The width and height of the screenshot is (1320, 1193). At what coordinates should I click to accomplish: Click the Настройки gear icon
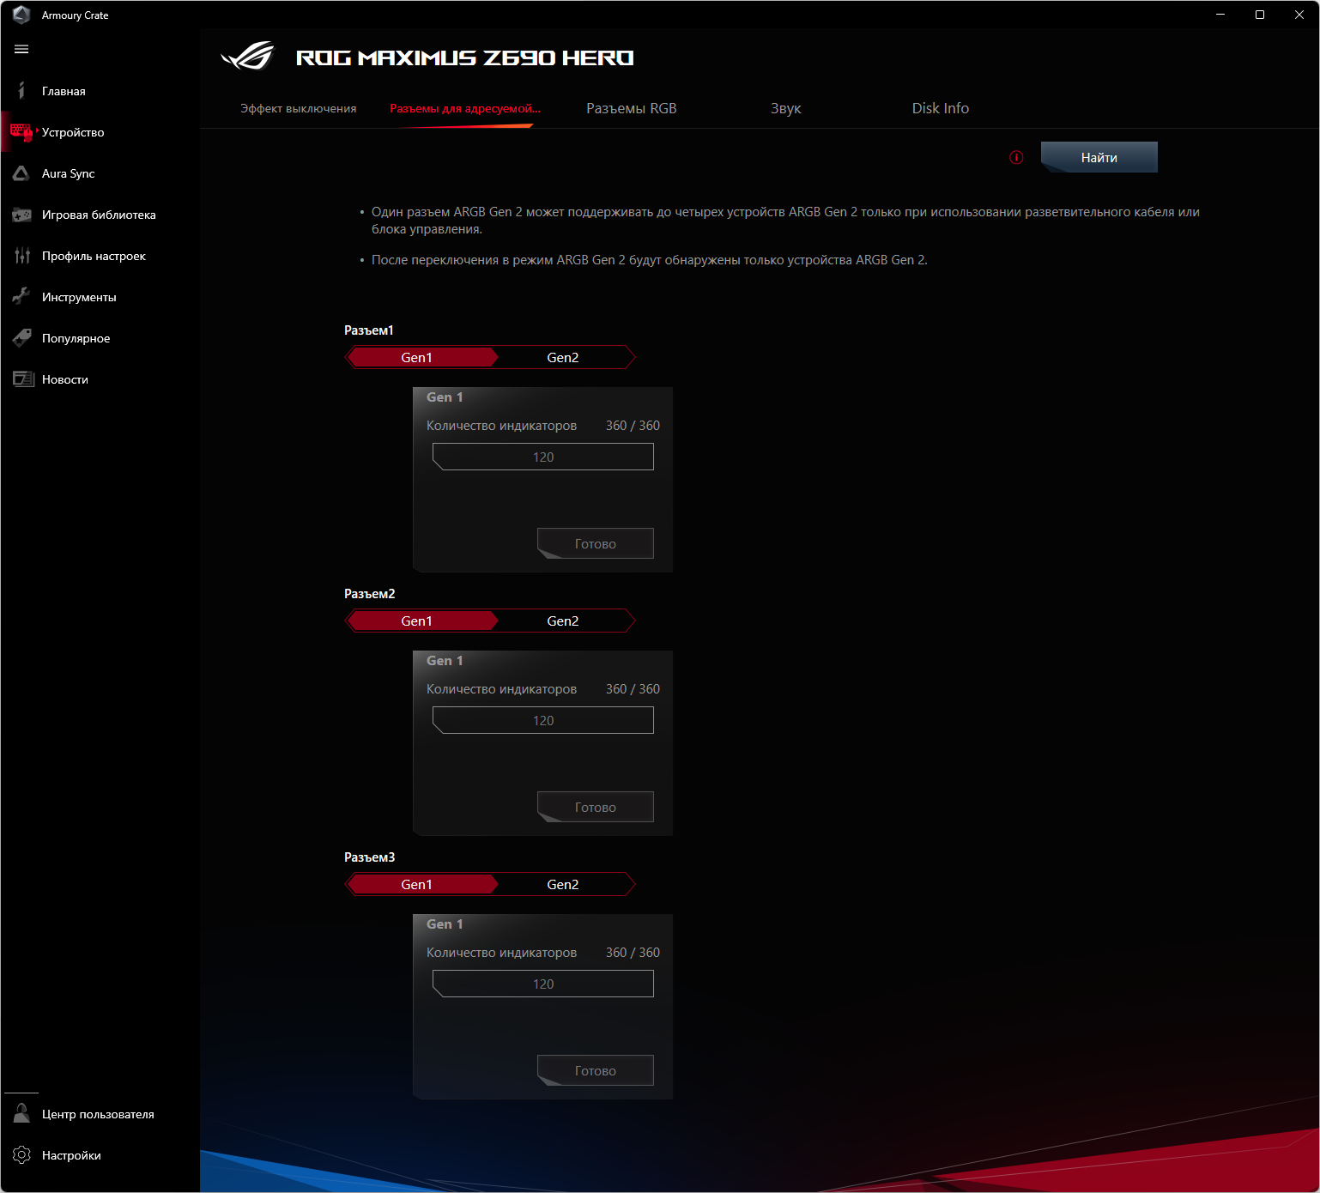(21, 1155)
